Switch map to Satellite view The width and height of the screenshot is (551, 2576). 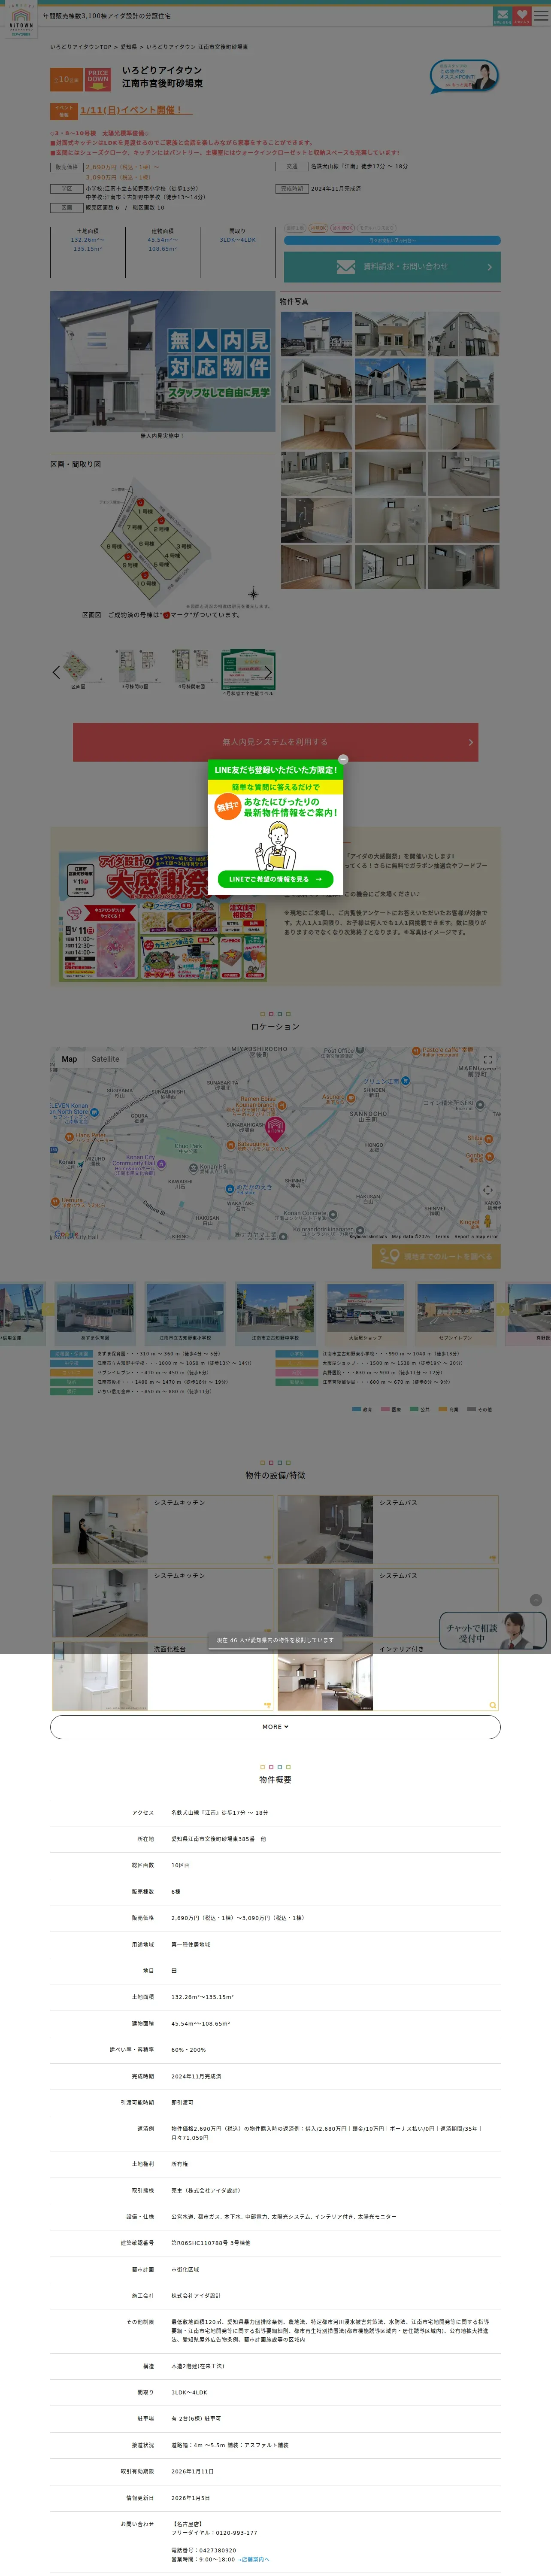point(105,1059)
